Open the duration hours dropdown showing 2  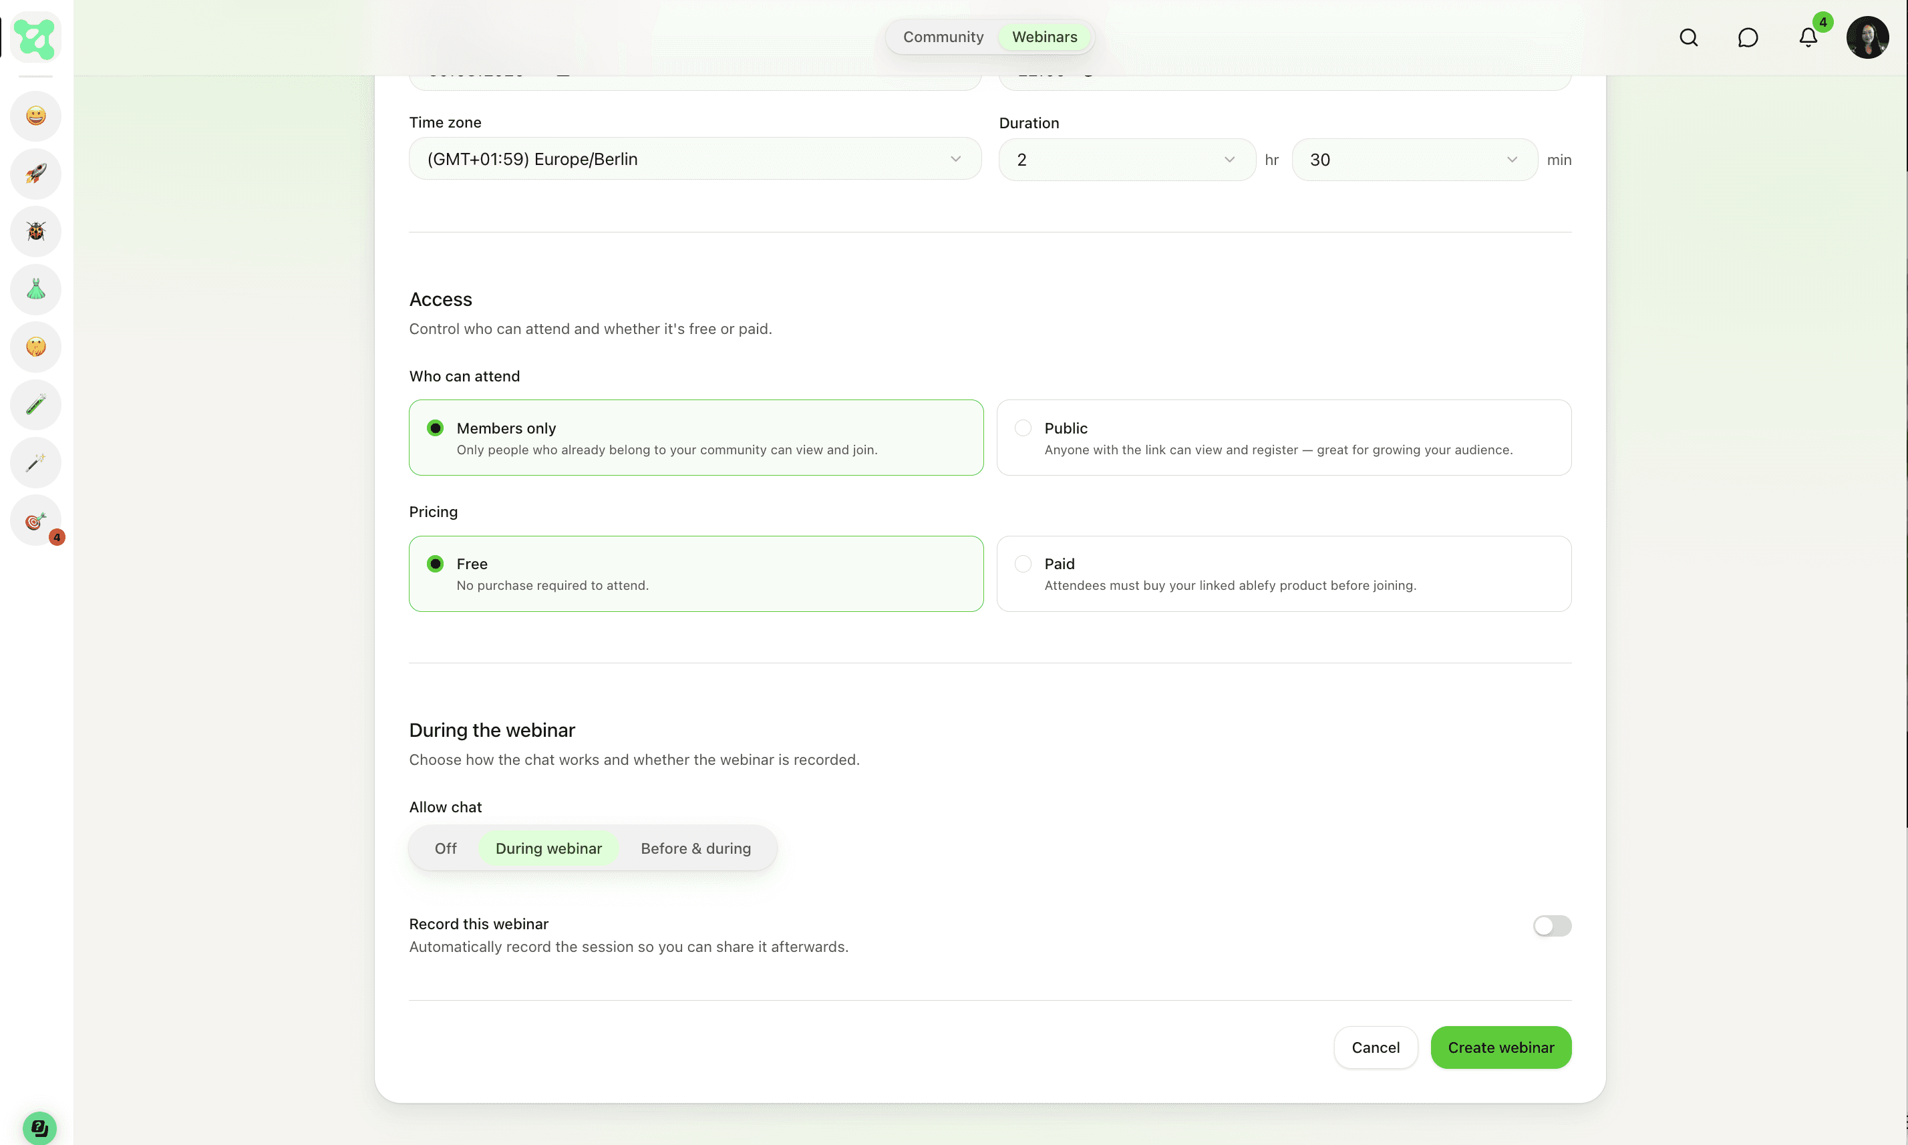click(1127, 160)
